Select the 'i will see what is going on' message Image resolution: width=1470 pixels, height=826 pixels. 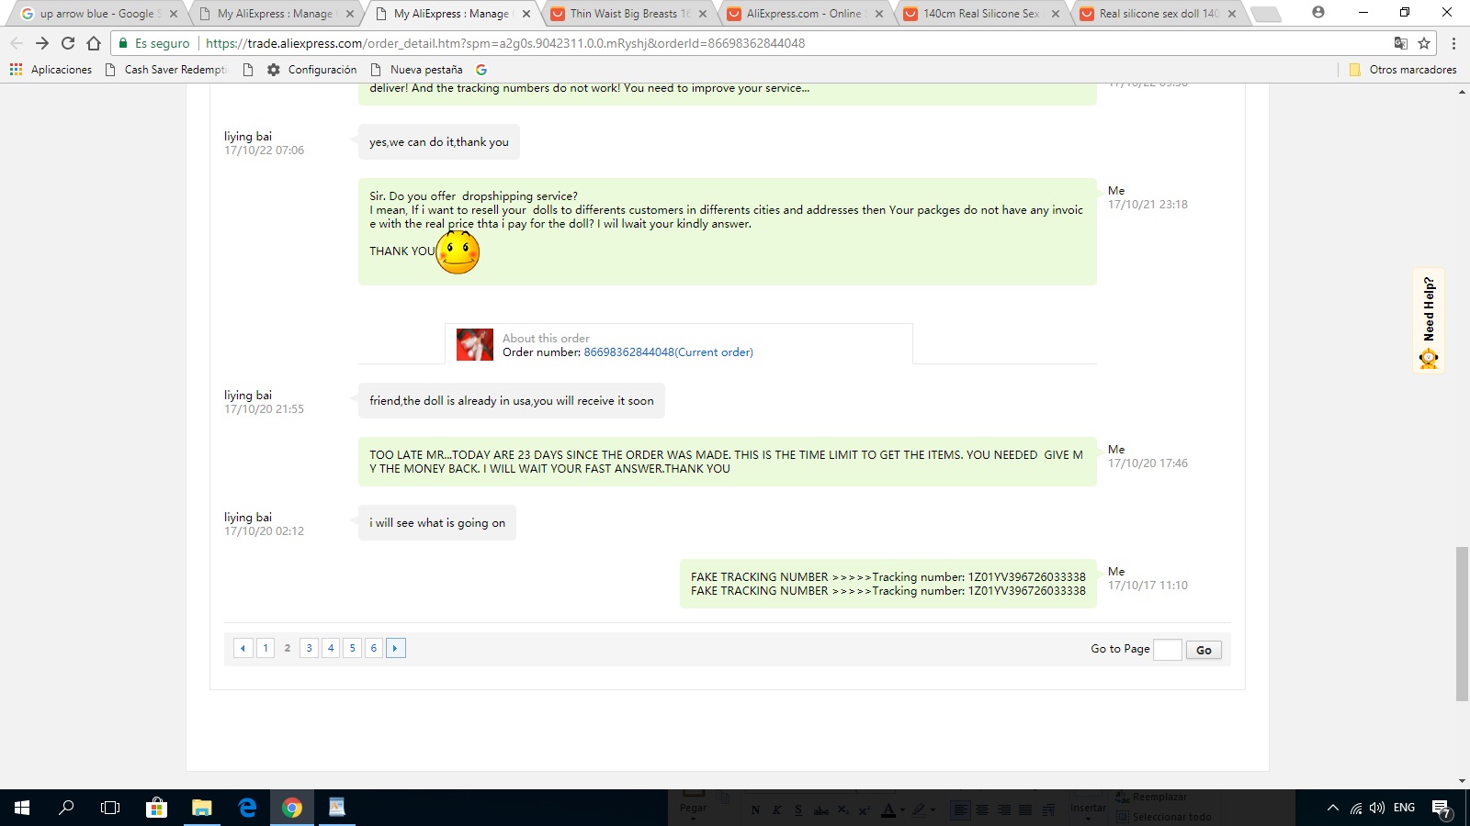[x=437, y=523]
